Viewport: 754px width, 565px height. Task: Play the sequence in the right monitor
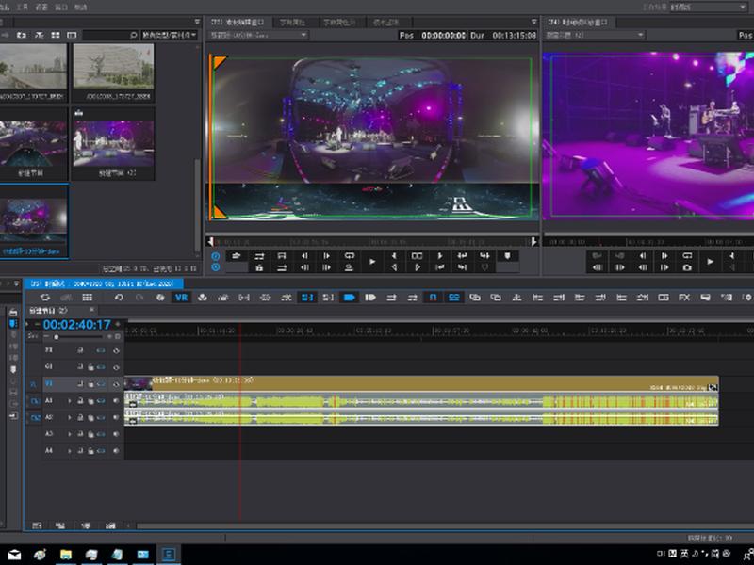point(711,262)
